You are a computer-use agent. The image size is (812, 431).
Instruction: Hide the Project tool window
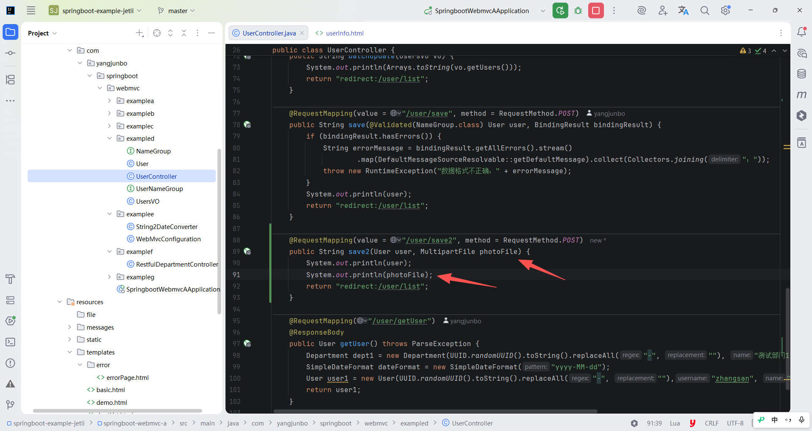(211, 33)
